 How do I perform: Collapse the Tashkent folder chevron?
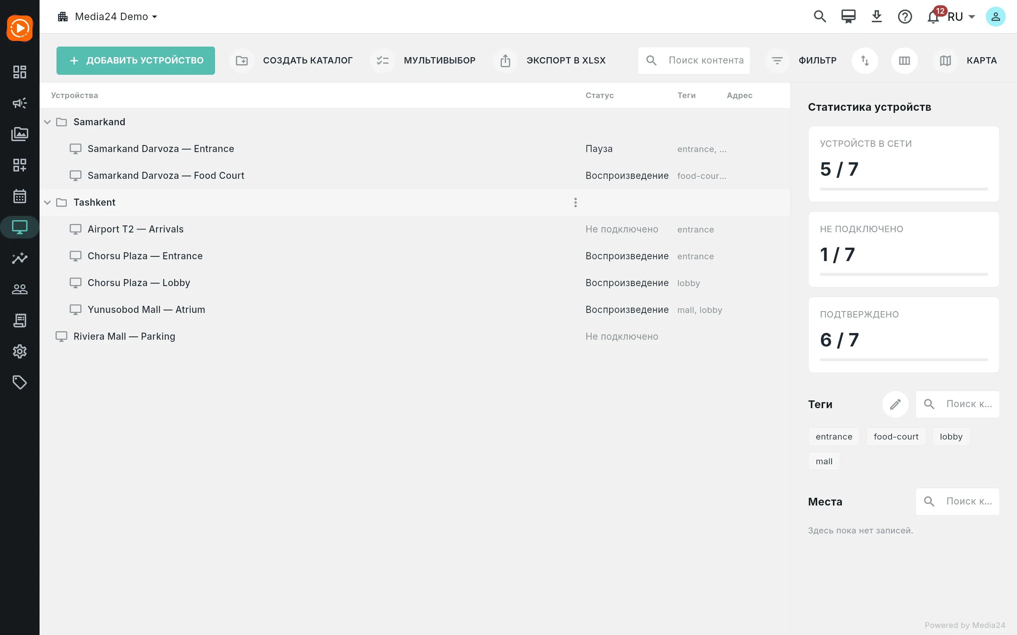[47, 202]
